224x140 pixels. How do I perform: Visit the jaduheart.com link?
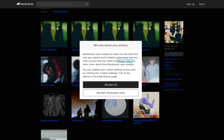coord(171,59)
